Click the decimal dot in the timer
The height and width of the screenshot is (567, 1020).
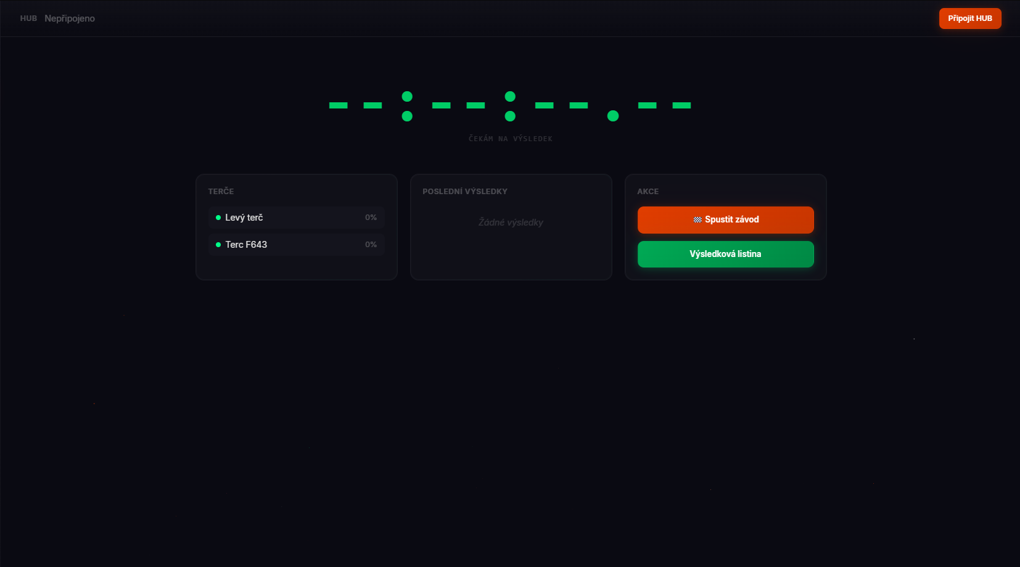coord(613,116)
